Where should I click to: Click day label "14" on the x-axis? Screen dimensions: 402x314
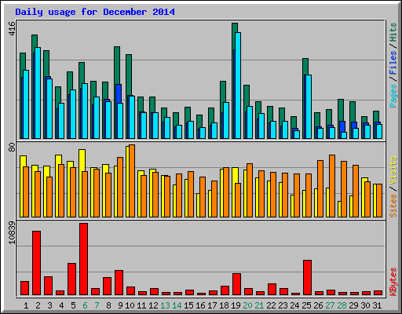[177, 305]
